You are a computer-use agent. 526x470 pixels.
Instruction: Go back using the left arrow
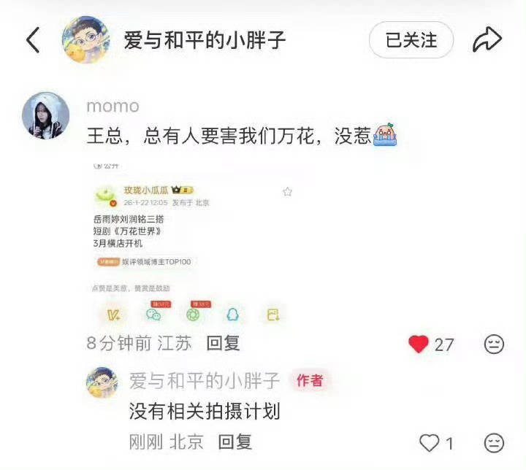click(x=33, y=40)
